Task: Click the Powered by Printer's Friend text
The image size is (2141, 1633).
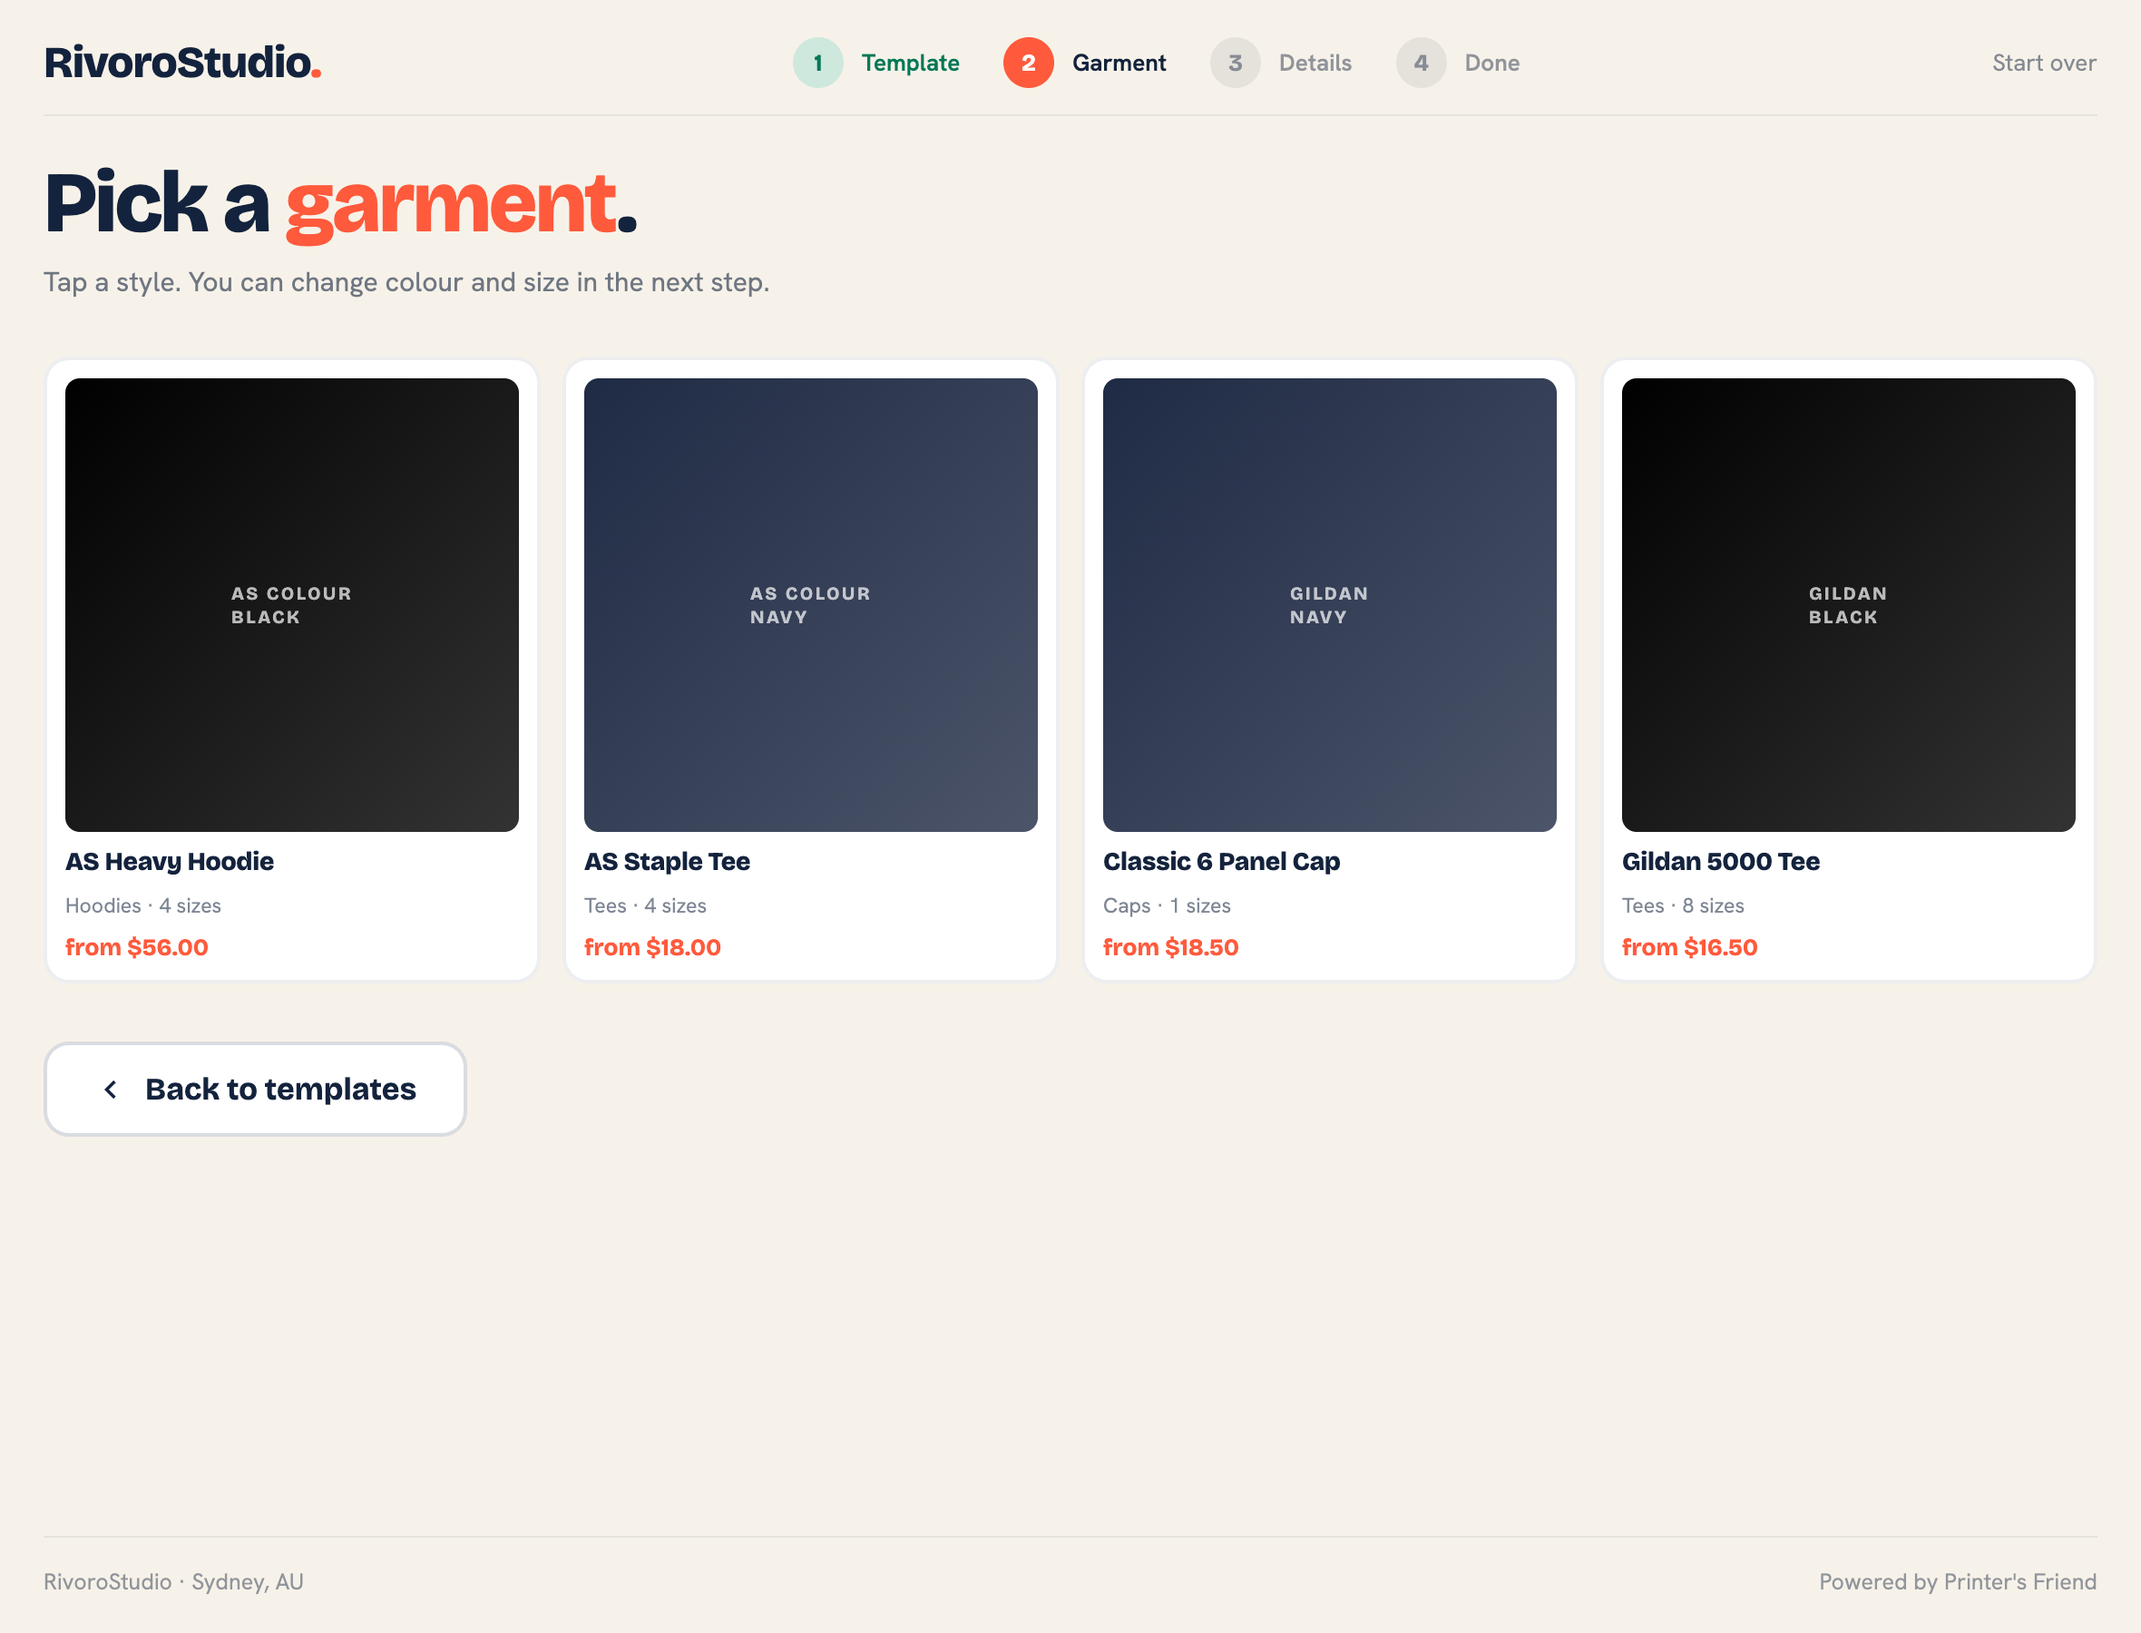Action: coord(1959,1581)
